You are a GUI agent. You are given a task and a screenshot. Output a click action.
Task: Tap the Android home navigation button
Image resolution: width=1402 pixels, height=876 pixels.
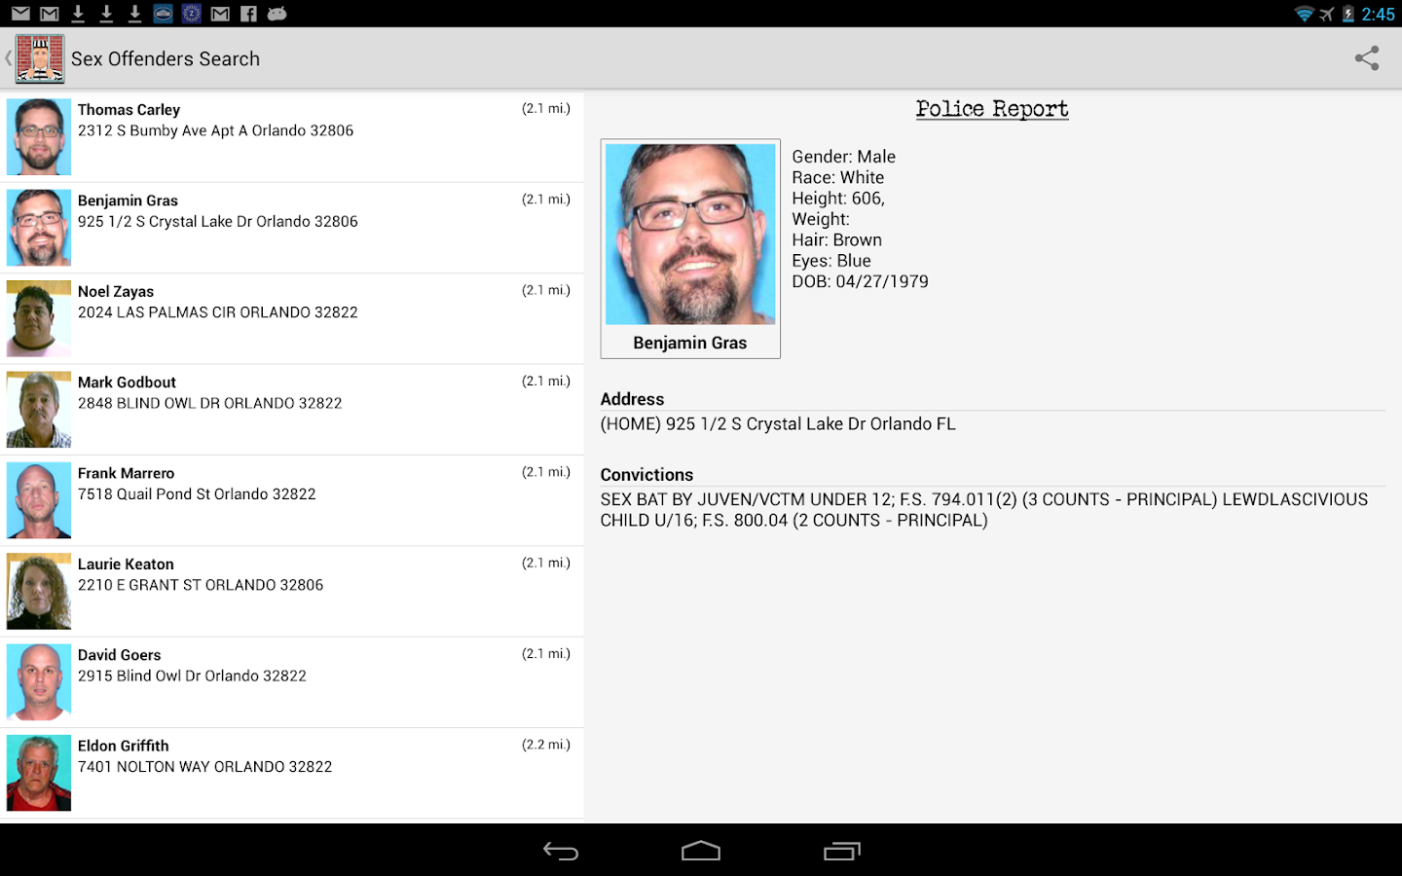click(x=701, y=851)
